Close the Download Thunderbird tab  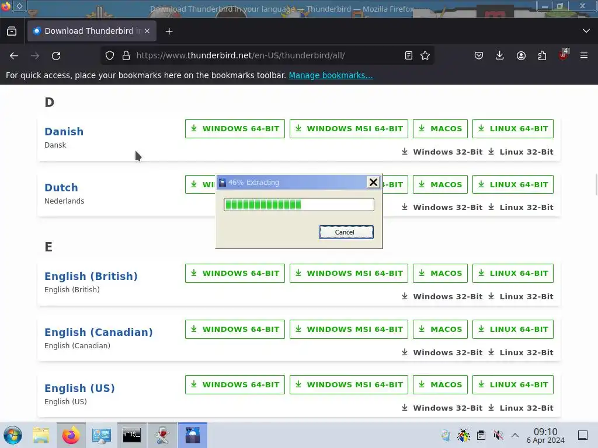(147, 31)
